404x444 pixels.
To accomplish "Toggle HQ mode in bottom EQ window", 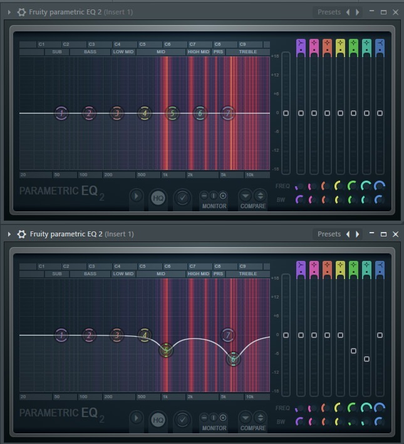I will click(x=158, y=420).
